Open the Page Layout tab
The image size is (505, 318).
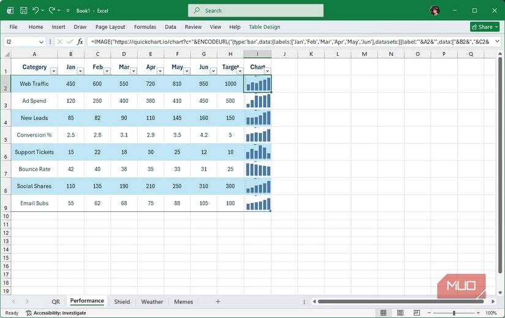110,27
